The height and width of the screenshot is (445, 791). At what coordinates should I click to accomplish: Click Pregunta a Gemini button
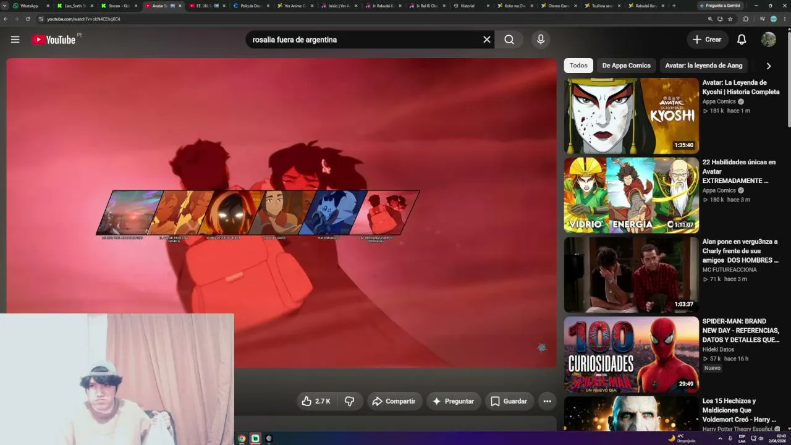click(x=720, y=6)
